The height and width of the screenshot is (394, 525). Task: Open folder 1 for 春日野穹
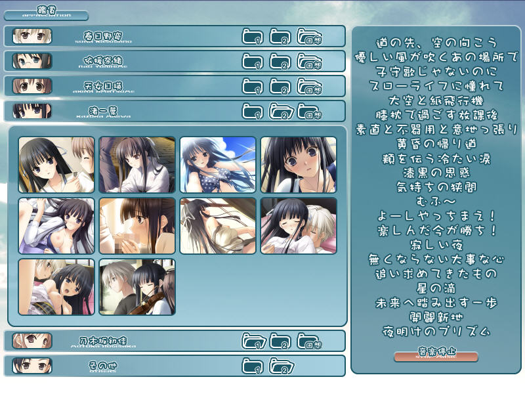tap(253, 36)
